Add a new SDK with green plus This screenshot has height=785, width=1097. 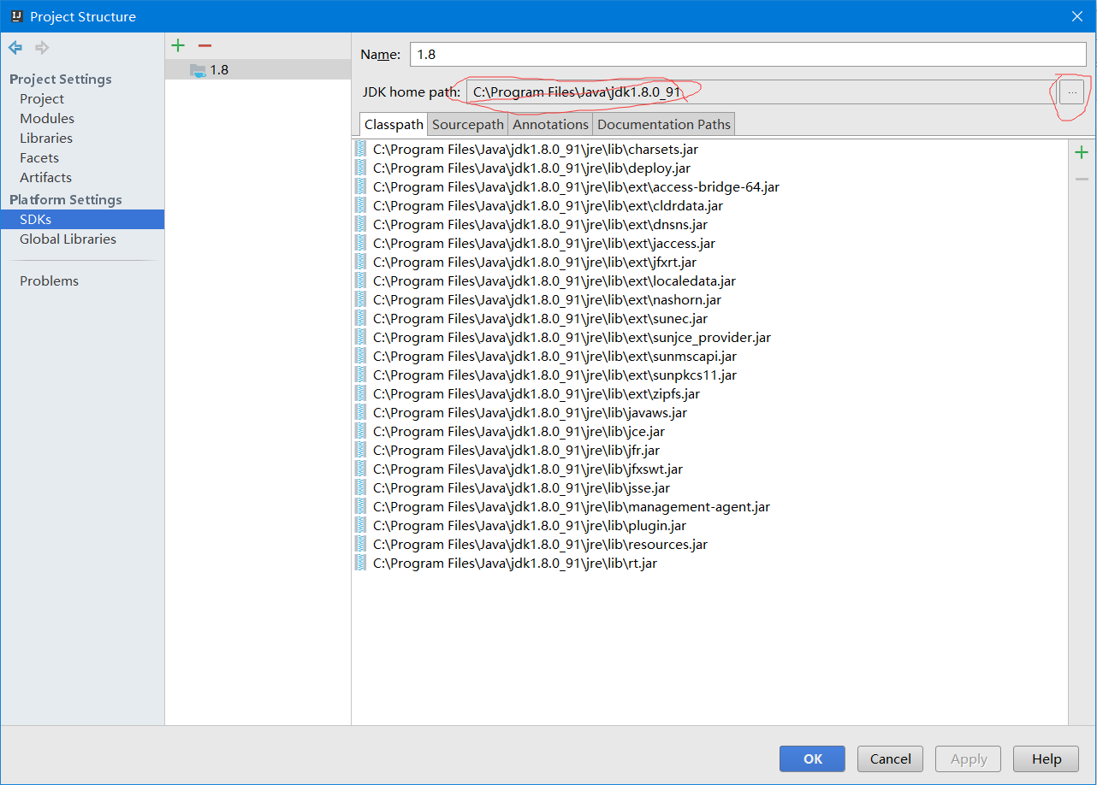178,45
